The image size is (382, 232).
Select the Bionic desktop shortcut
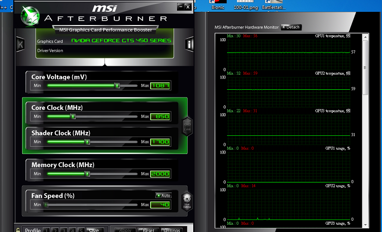(x=218, y=5)
